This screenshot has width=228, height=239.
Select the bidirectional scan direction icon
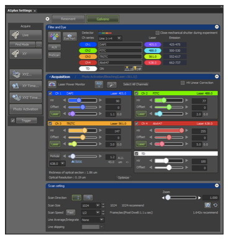88,197
